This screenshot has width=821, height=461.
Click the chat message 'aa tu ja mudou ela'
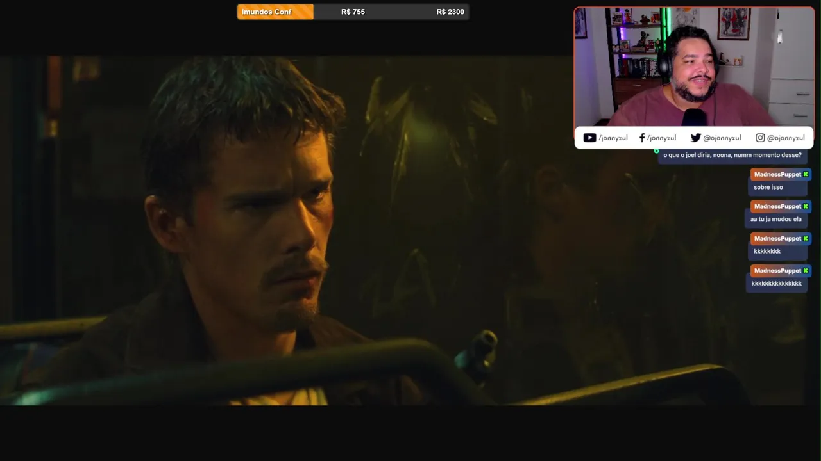(776, 219)
